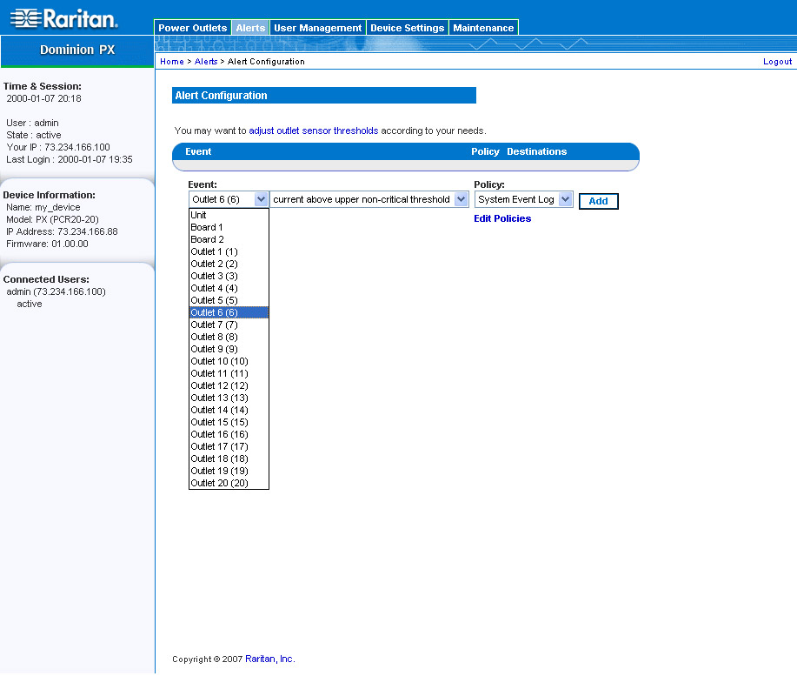Select Outlet 10 (10) option
Screen dimensions: 797x676
coord(219,361)
